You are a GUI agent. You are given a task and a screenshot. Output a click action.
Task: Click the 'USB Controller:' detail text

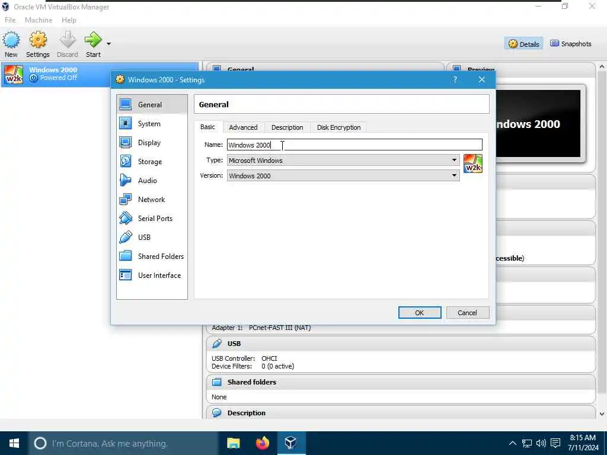pos(233,358)
